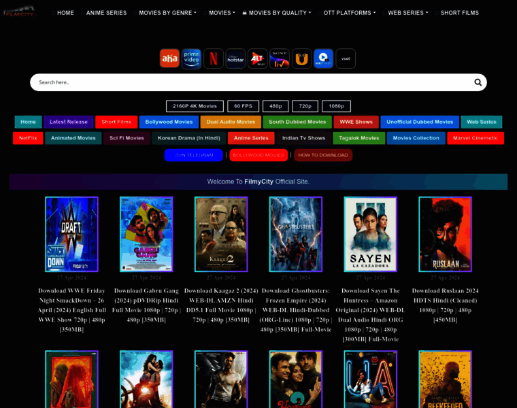Focus the Search here field

[x=258, y=82]
